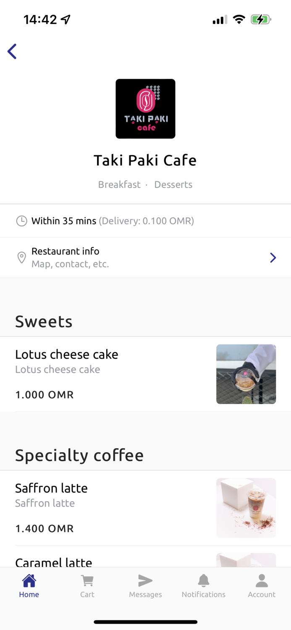View the Saffron latte photo thumbnail
The width and height of the screenshot is (291, 630).
pos(246,507)
